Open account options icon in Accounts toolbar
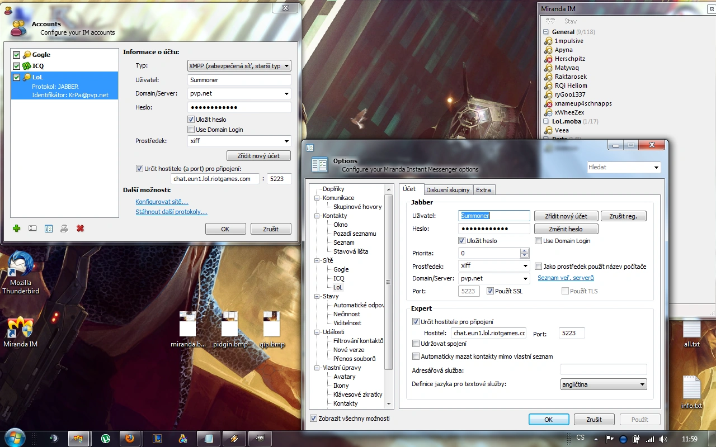The height and width of the screenshot is (447, 716). 49,229
